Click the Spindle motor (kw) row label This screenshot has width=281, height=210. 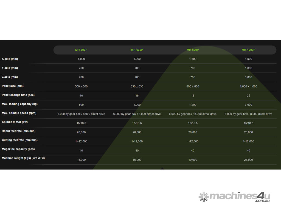(15, 122)
